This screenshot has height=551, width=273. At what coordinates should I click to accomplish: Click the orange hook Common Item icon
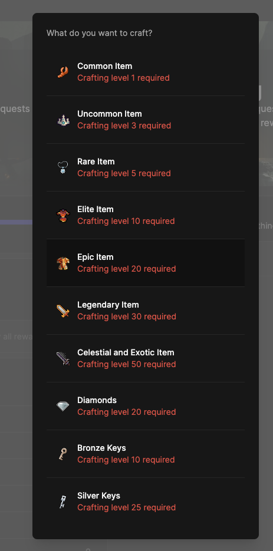[63, 72]
